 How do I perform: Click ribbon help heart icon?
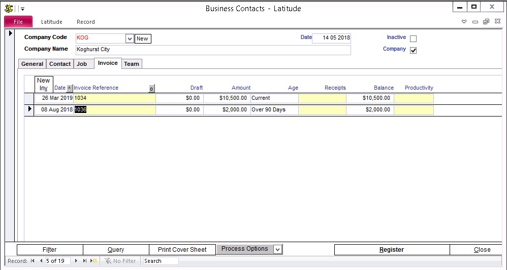pos(464,22)
